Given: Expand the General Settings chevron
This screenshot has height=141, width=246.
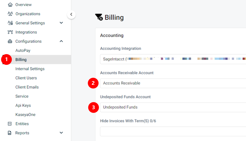Looking at the screenshot, I should (61, 23).
